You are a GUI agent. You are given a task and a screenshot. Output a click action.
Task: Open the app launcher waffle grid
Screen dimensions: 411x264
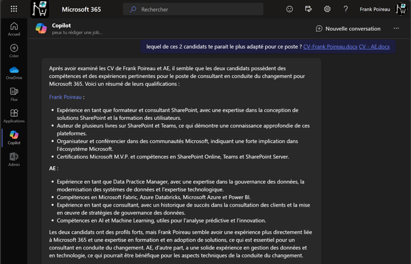[x=14, y=9]
